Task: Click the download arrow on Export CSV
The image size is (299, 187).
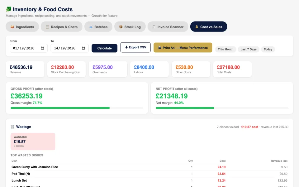Action: click(126, 47)
